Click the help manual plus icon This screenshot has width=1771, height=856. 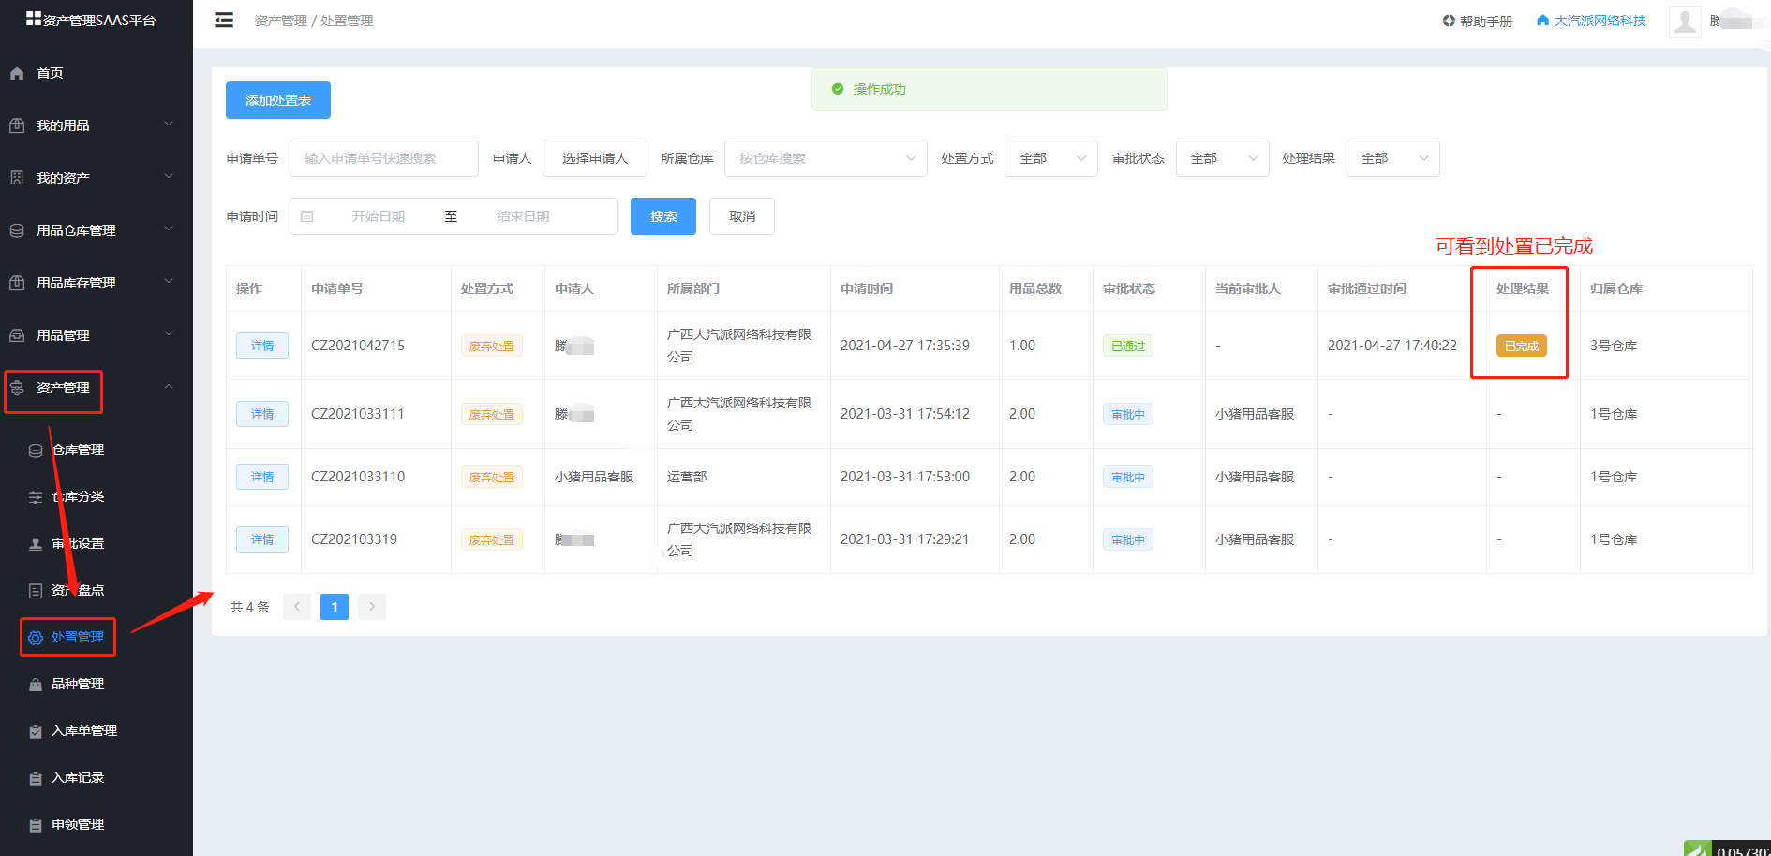pos(1449,21)
